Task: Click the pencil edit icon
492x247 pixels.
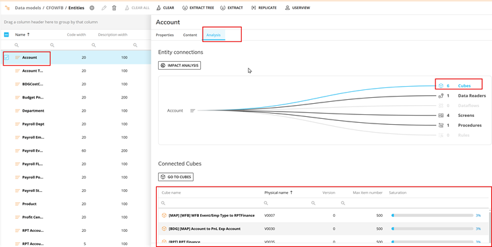Action: pyautogui.click(x=104, y=8)
